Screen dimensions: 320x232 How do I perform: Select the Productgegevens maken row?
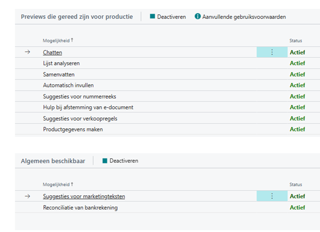73,129
